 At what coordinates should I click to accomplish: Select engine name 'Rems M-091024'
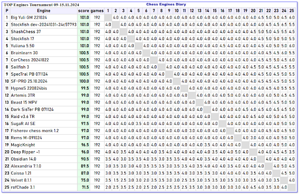(x=26, y=138)
